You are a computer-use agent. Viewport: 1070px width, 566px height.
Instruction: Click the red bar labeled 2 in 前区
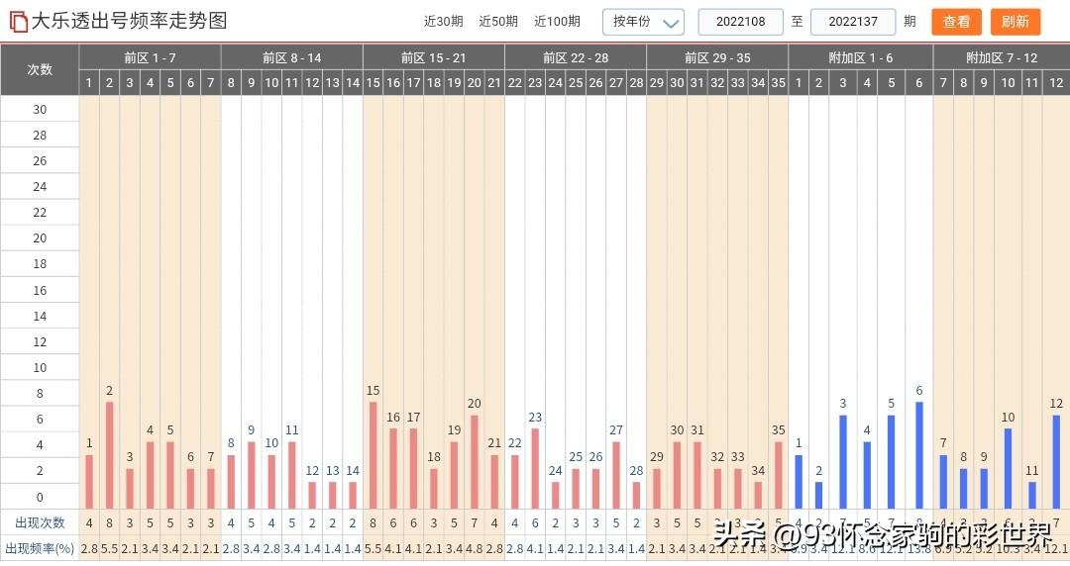(109, 455)
